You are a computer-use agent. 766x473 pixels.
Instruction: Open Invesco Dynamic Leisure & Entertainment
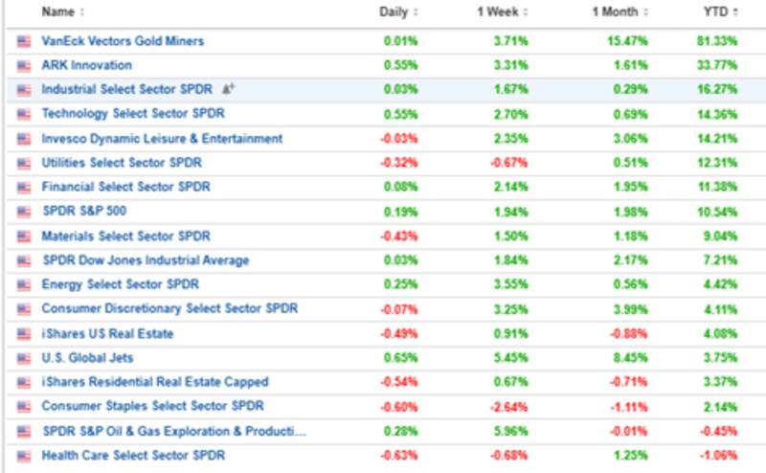(162, 139)
